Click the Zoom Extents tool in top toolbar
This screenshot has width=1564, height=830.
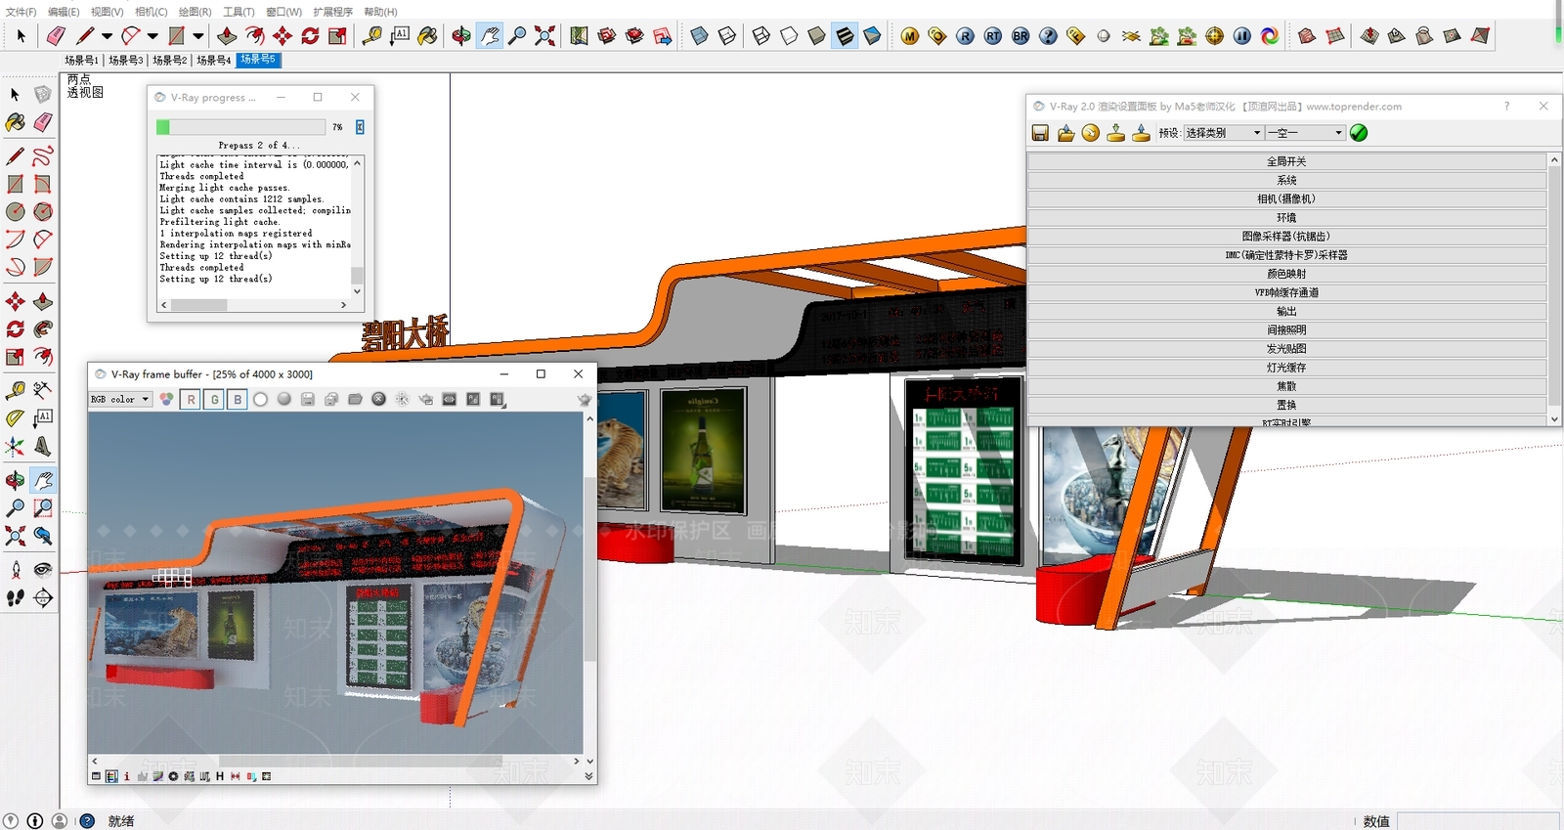click(x=544, y=36)
